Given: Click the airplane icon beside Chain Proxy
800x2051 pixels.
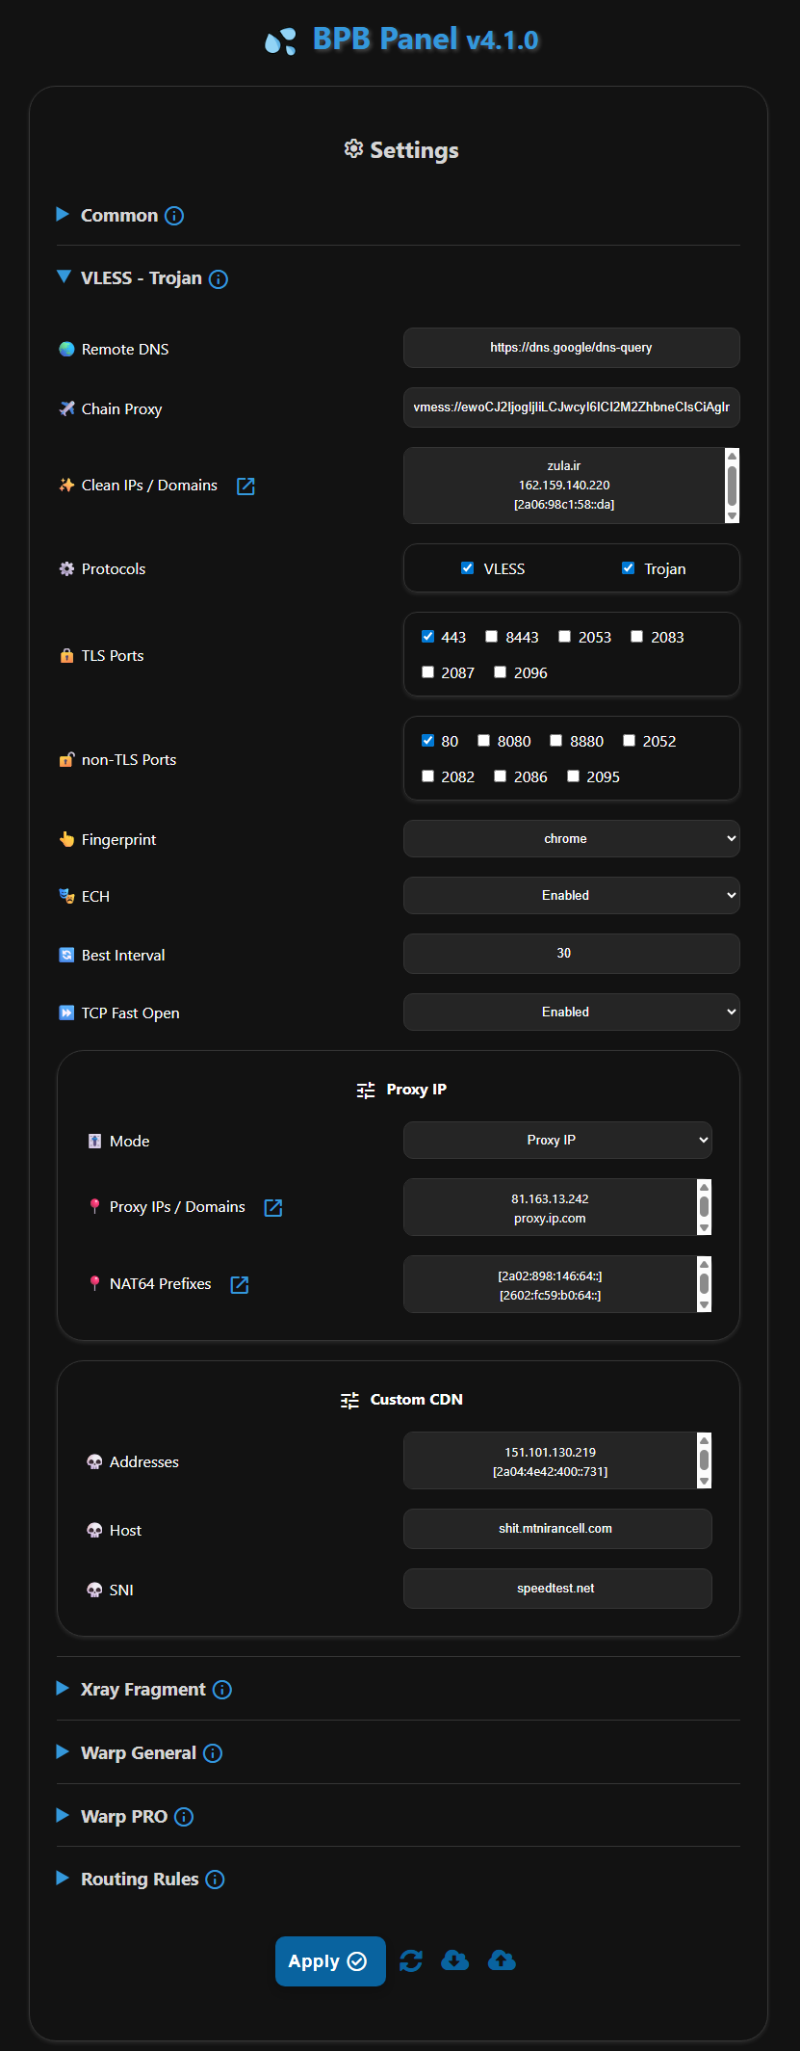Looking at the screenshot, I should coord(66,408).
